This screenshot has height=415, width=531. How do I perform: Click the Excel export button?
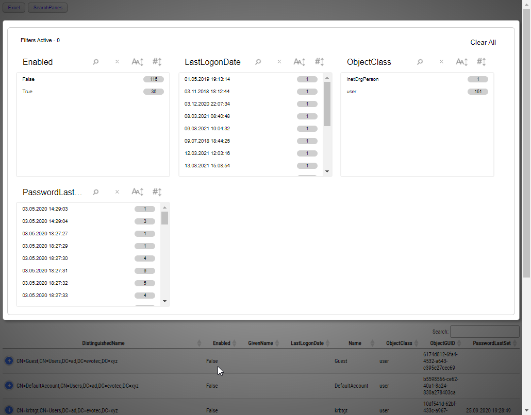[13, 7]
